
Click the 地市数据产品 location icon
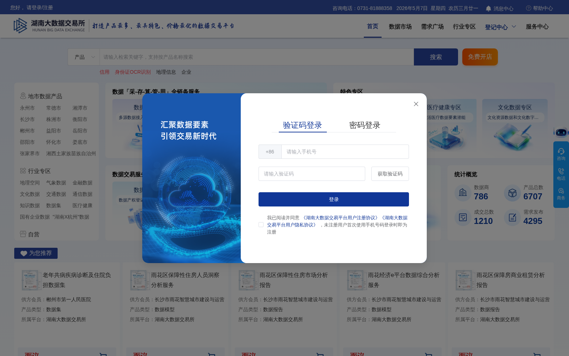(x=23, y=96)
